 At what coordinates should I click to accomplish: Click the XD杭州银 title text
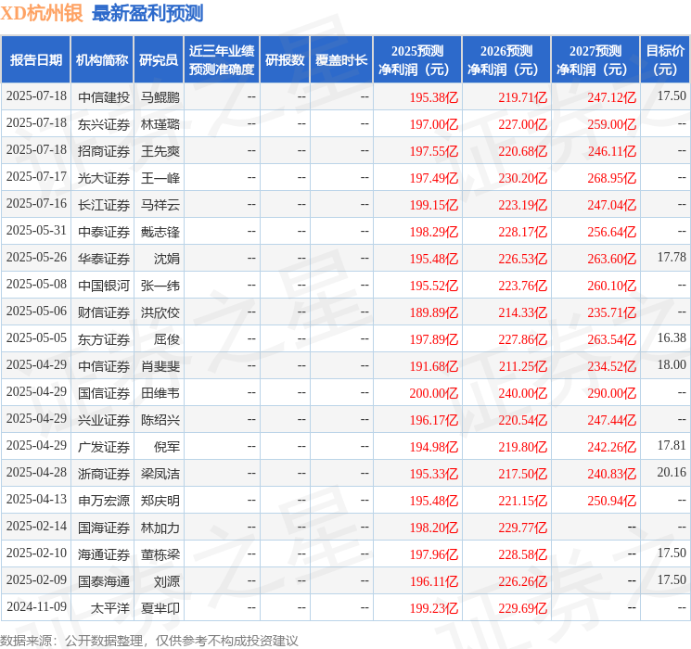42,13
